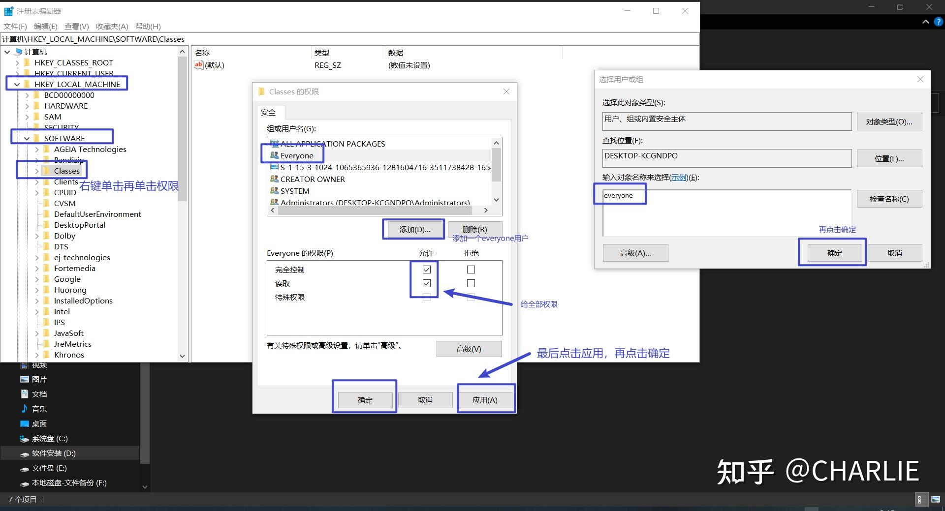Screen dimensions: 945x511
Task: Expand the Intel key node
Action: tap(37, 311)
